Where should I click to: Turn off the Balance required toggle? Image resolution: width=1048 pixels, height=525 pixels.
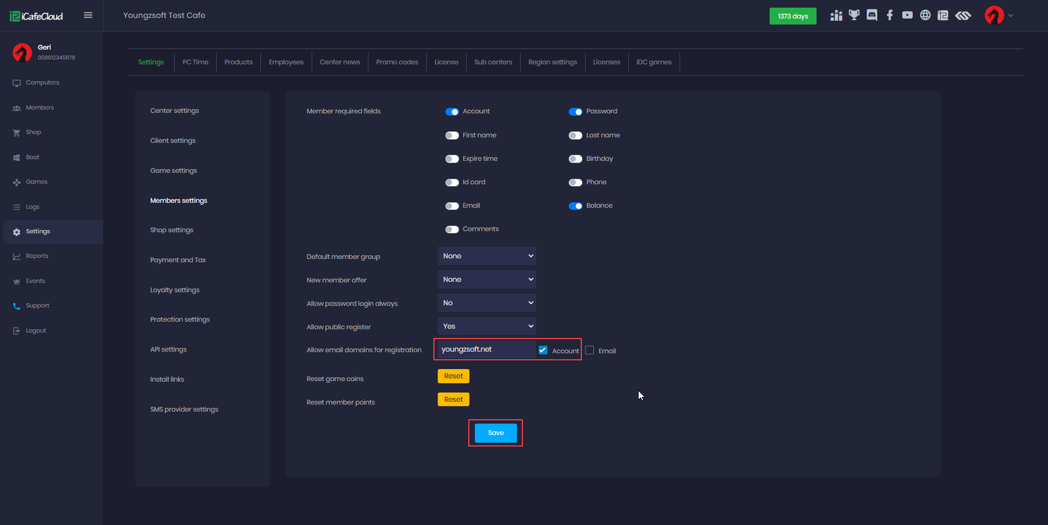click(x=575, y=206)
